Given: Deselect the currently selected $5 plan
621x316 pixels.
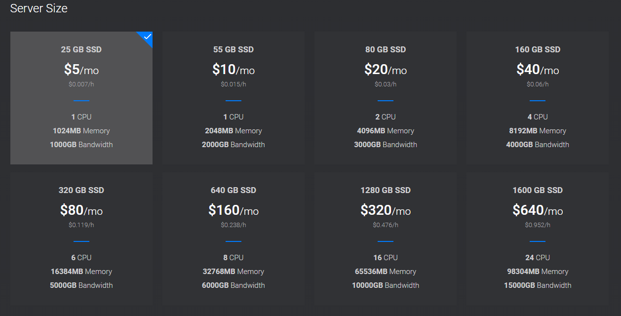Looking at the screenshot, I should click(x=81, y=98).
